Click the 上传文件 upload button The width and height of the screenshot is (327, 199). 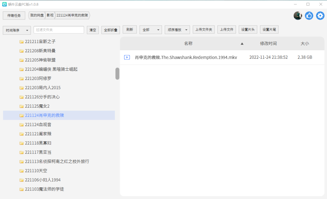[x=226, y=29]
